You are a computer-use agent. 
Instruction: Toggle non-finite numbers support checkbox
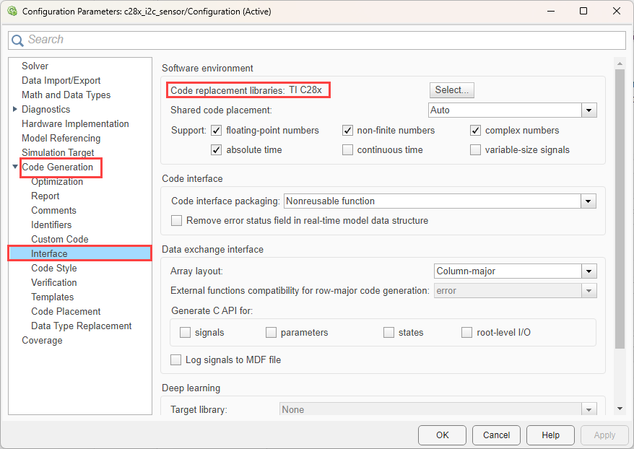[x=347, y=130]
